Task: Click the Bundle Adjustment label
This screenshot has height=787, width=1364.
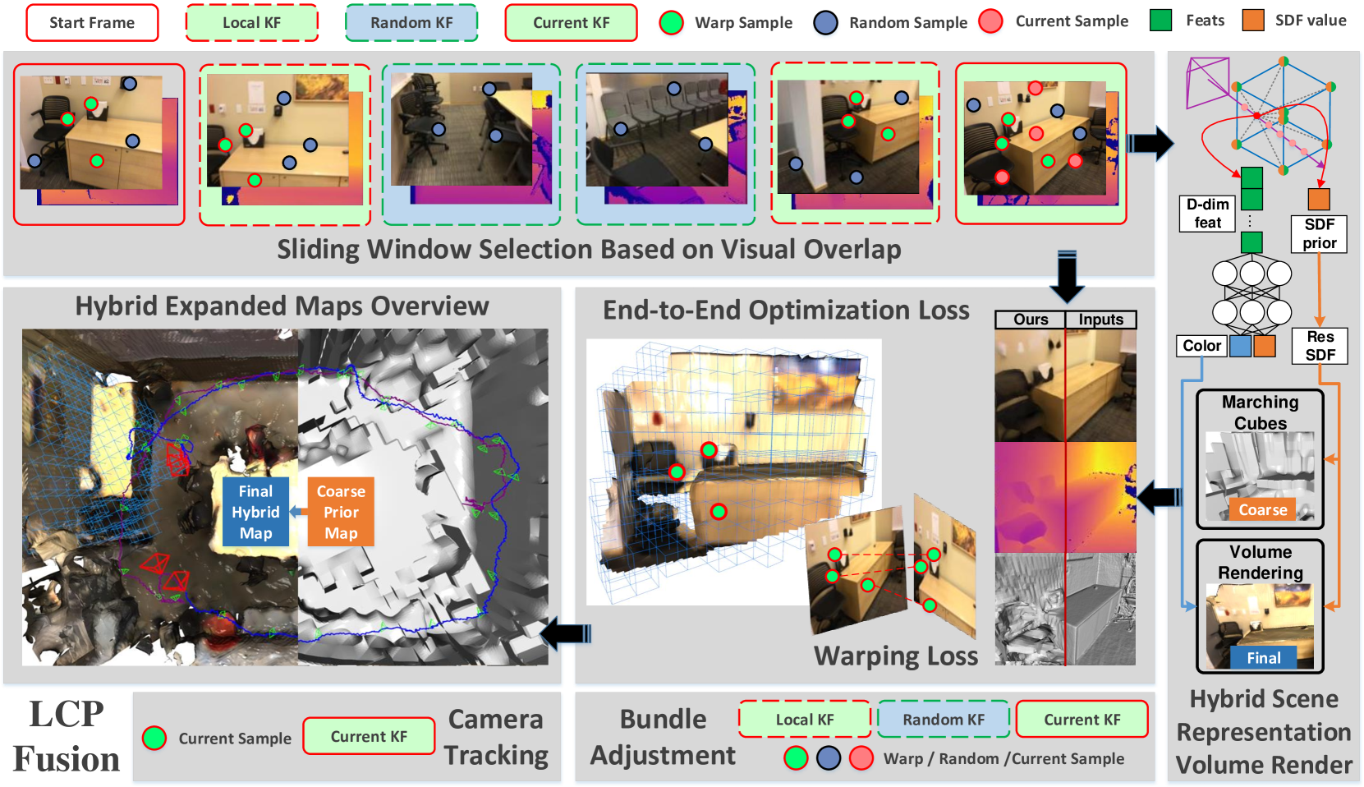Action: (x=664, y=737)
